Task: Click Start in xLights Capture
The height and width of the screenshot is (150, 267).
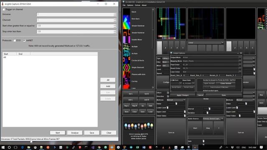Action: coord(58,132)
